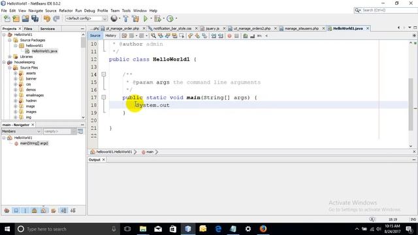The width and height of the screenshot is (418, 235).
Task: Switch to the History view button
Action: 110,35
